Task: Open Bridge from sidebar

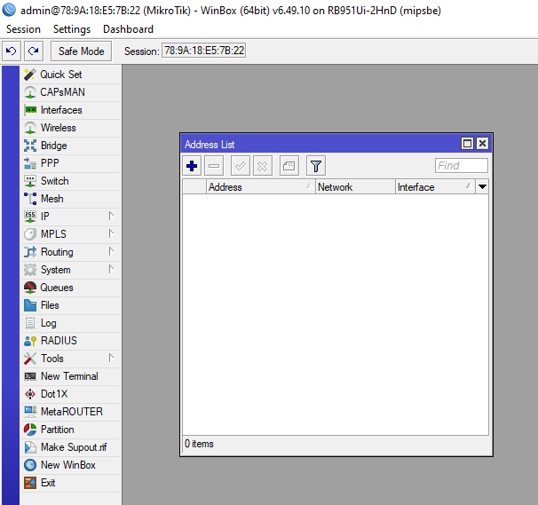Action: (71, 146)
